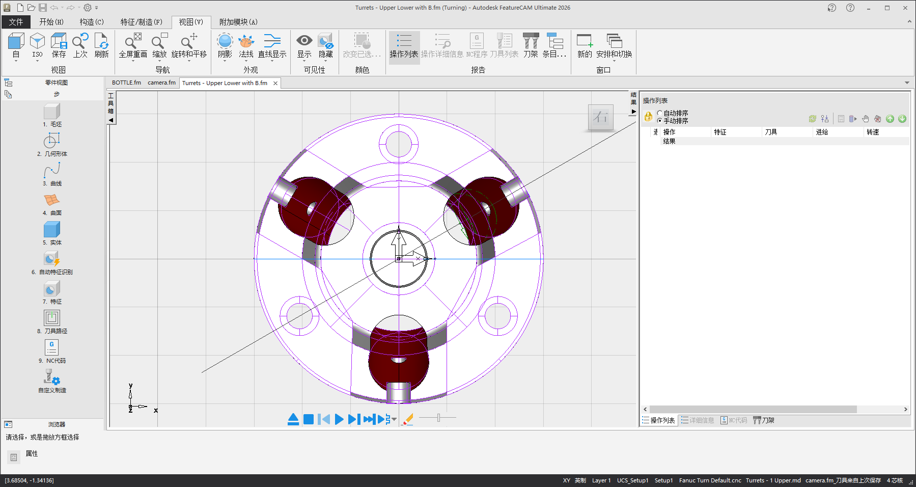The height and width of the screenshot is (487, 916).
Task: Click the ISO view icon
Action: [37, 42]
